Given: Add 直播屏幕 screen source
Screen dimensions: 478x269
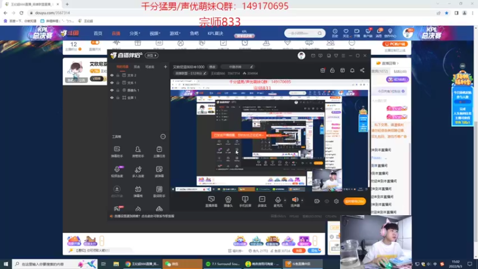Looking at the screenshot, I should point(212,201).
